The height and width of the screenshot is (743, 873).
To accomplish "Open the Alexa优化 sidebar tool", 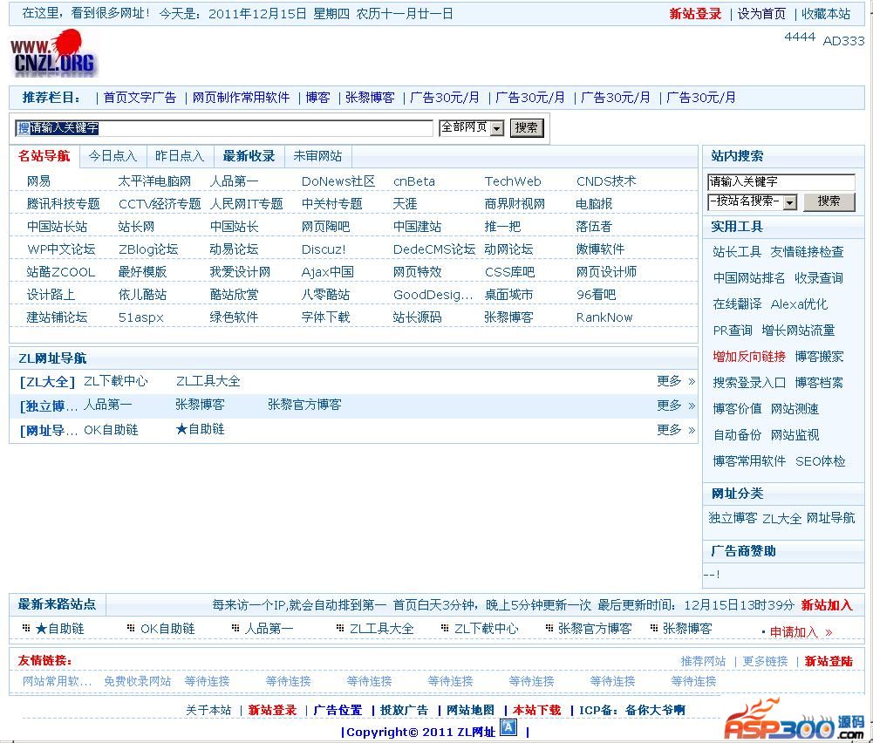I will pyautogui.click(x=799, y=304).
